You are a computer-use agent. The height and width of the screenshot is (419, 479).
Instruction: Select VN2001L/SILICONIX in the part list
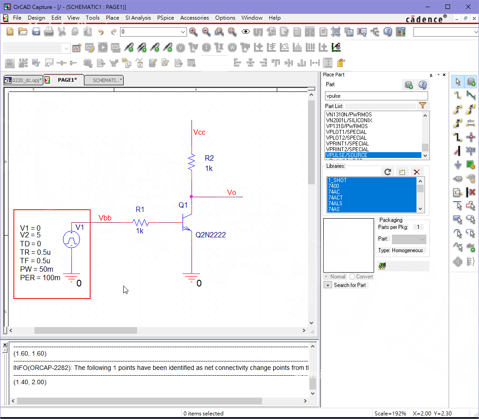coord(373,120)
